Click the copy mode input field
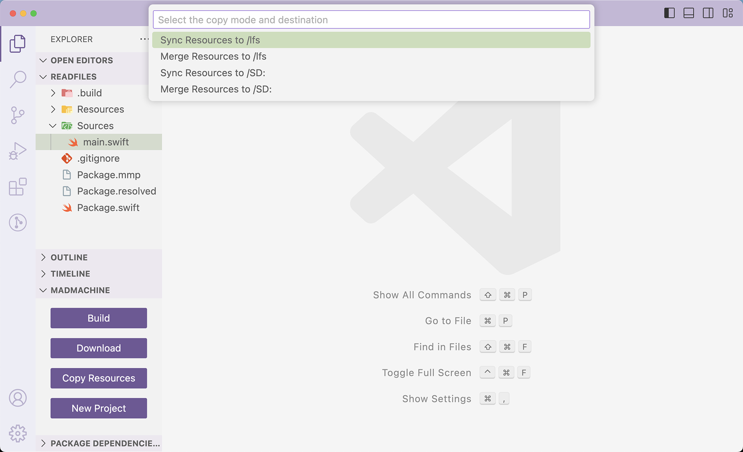The image size is (743, 452). coord(371,20)
